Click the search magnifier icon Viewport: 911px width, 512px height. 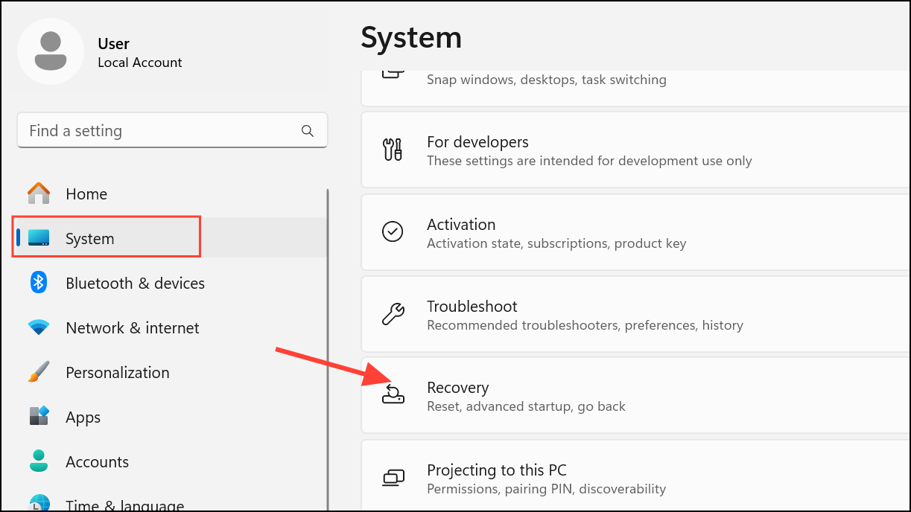click(308, 130)
